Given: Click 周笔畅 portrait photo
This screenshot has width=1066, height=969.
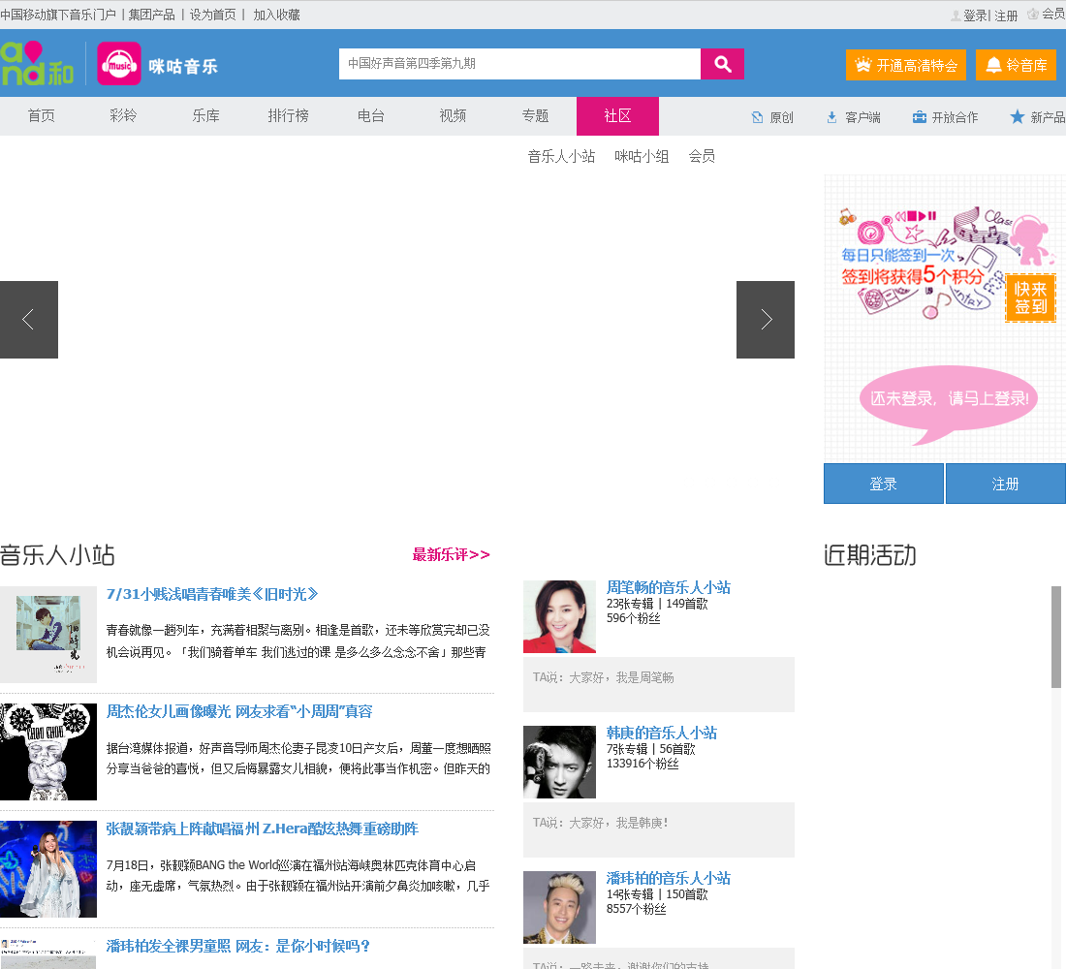Looking at the screenshot, I should click(x=559, y=616).
